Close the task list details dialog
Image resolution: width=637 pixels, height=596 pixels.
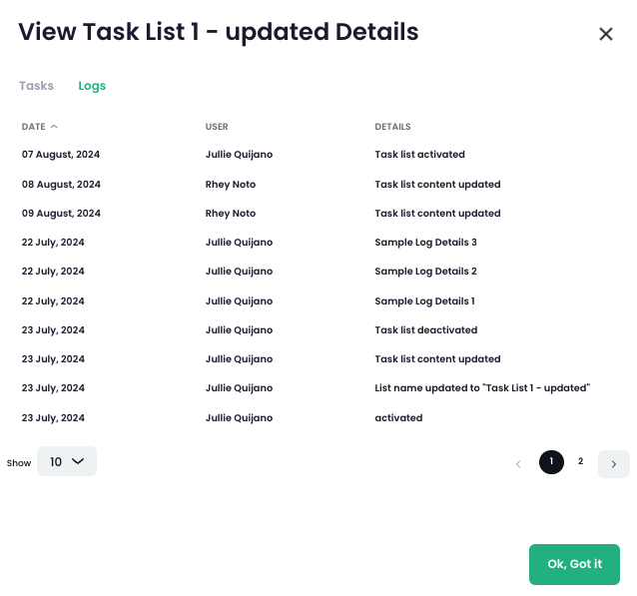tap(605, 34)
